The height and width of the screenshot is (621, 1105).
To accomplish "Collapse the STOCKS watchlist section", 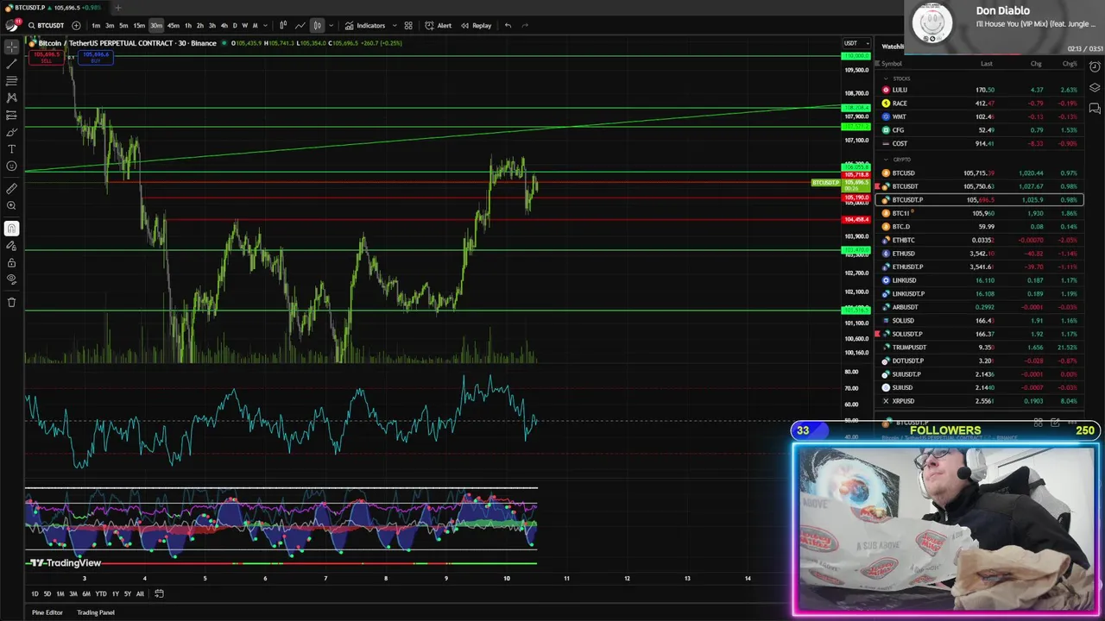I will pyautogui.click(x=885, y=78).
